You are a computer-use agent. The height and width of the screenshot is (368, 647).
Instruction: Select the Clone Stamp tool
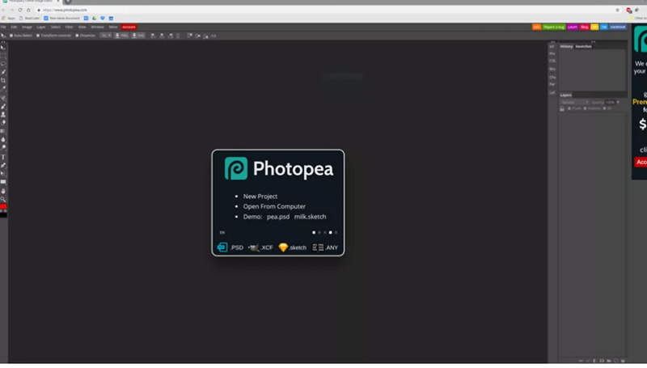[x=3, y=114]
